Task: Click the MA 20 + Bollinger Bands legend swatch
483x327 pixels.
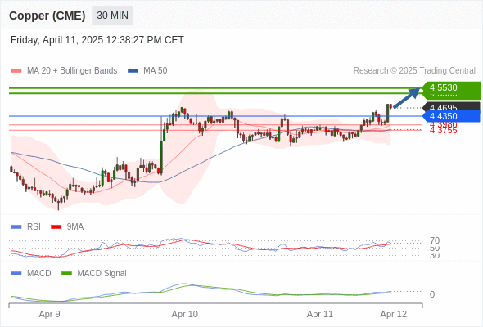Action: click(x=16, y=71)
